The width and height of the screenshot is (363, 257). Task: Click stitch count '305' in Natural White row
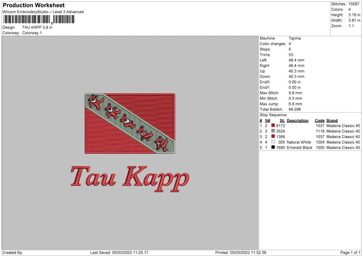281,142
